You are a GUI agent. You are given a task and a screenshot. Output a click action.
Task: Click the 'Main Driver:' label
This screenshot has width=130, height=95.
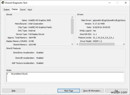click(x=86, y=20)
